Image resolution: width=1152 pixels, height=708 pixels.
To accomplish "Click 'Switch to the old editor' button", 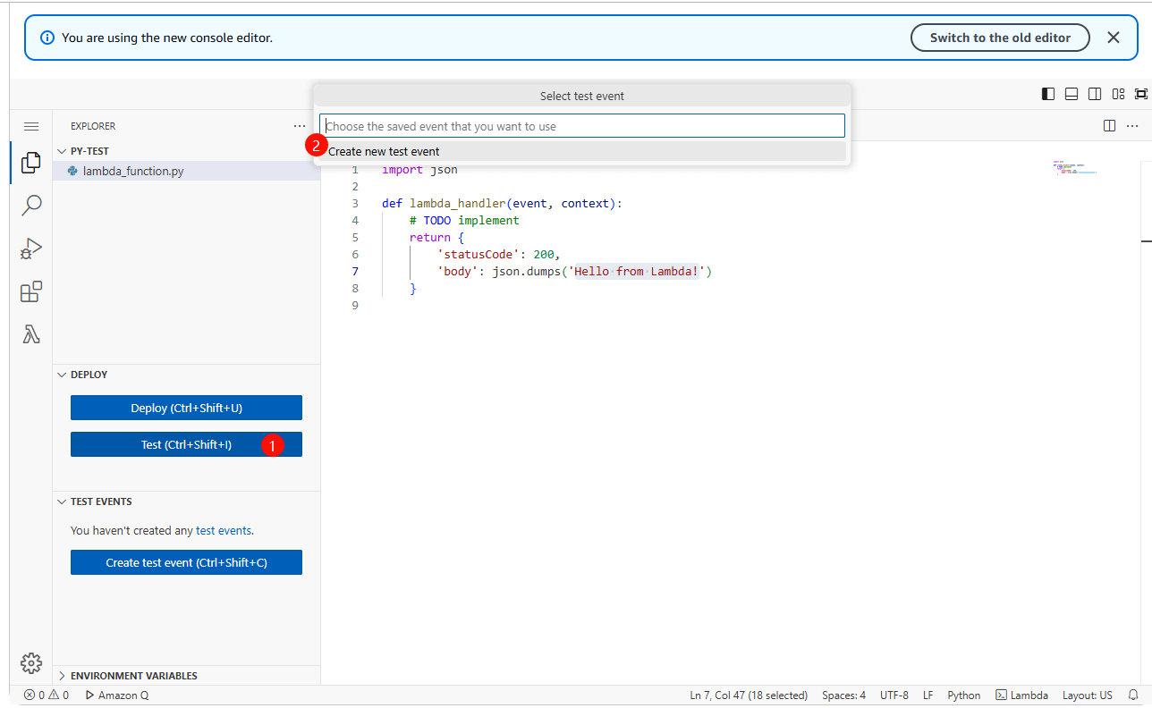I will [x=999, y=38].
